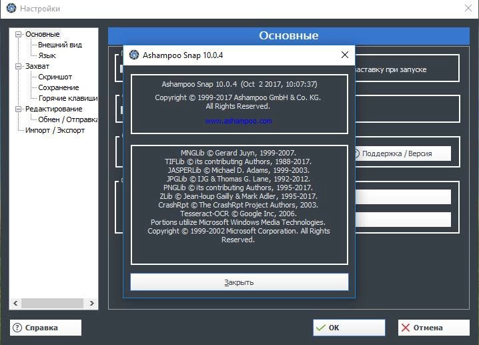Image resolution: width=479 pixels, height=345 pixels.
Task: Click the Поддержка / Версия button
Action: (x=403, y=153)
